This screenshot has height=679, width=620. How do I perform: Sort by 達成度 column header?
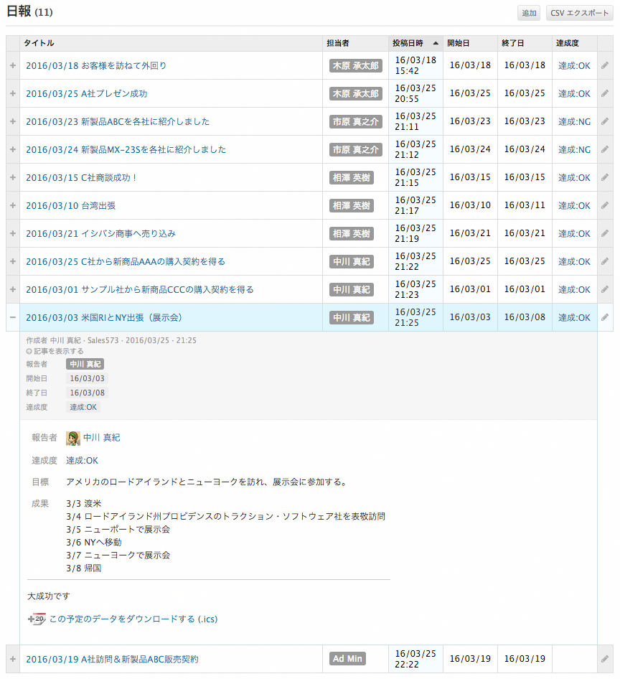pyautogui.click(x=567, y=43)
